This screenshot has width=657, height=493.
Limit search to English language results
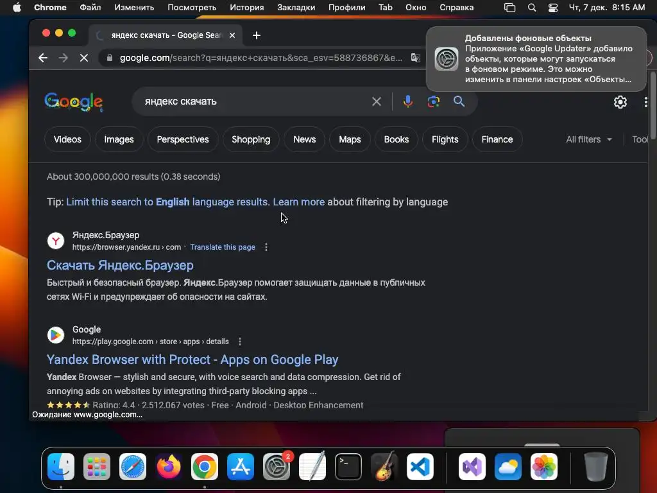(167, 202)
